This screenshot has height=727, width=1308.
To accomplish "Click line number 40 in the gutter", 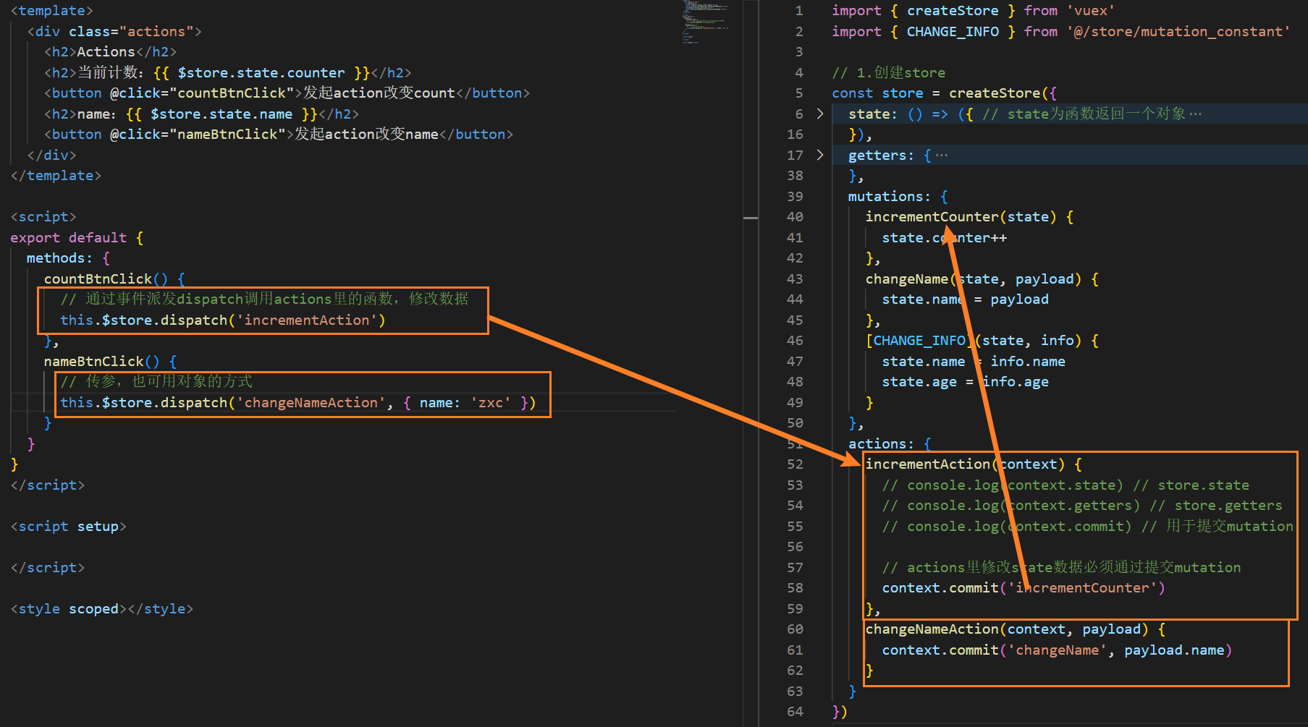I will point(795,217).
